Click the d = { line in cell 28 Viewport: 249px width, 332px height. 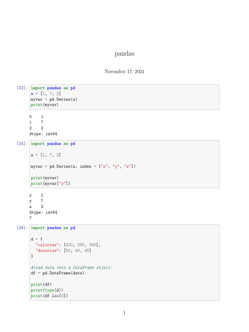[37, 239]
